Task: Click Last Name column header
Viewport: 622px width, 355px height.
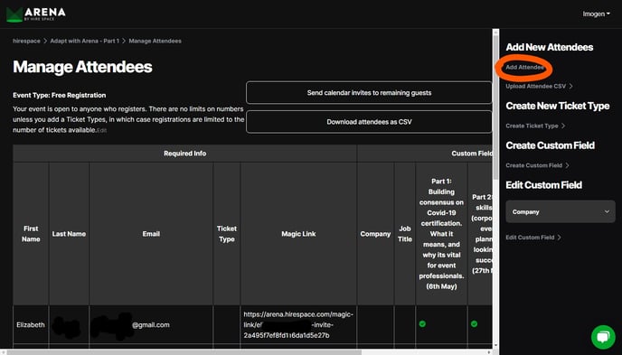Action: pos(69,234)
